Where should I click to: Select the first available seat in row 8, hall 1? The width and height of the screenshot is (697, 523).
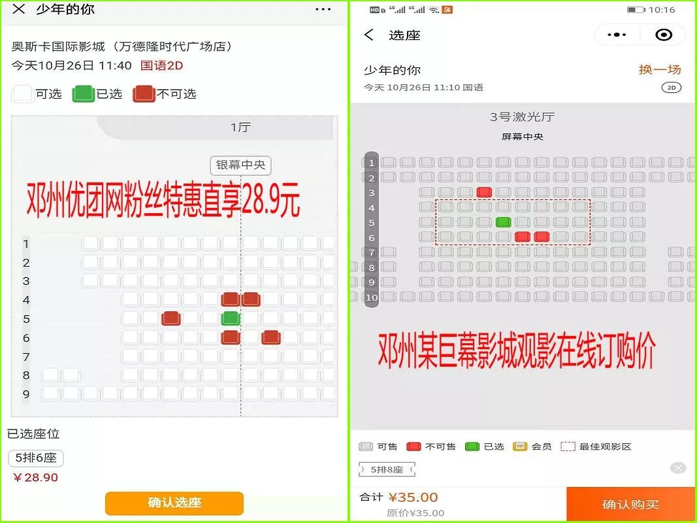point(51,375)
